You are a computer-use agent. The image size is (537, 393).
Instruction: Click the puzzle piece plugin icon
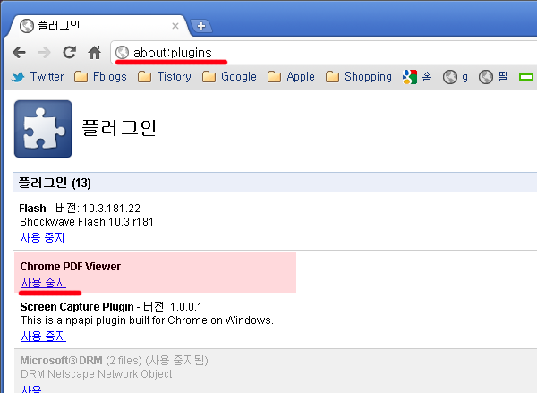point(43,129)
